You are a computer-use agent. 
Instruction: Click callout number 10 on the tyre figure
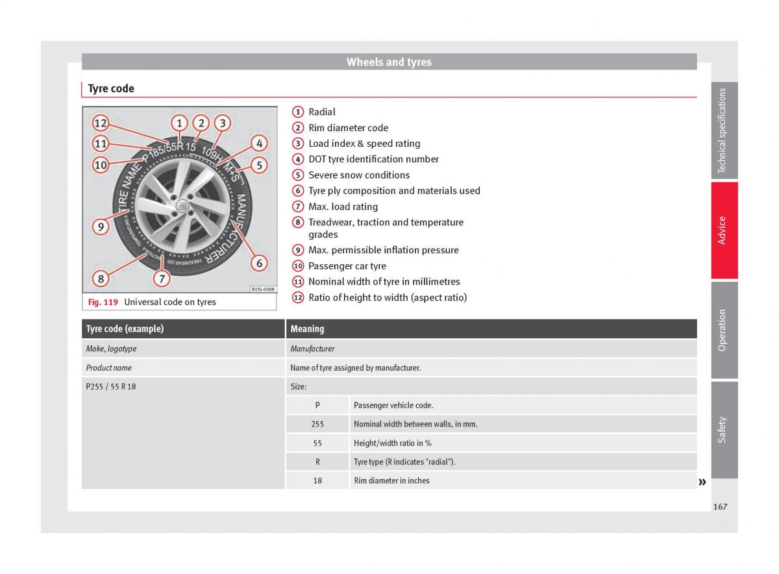pos(100,165)
